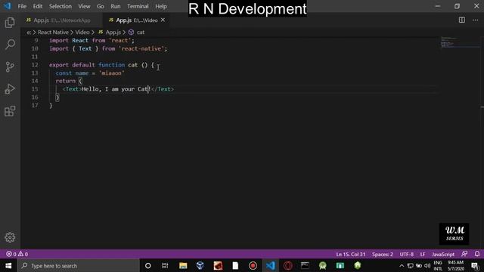This screenshot has width=484, height=272.
Task: Open Android Studio from taskbar
Action: (x=323, y=265)
